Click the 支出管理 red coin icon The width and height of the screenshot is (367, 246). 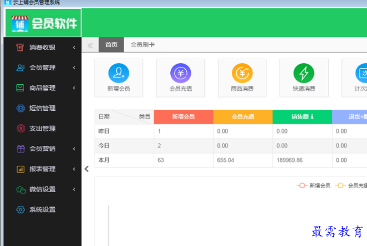pos(21,128)
